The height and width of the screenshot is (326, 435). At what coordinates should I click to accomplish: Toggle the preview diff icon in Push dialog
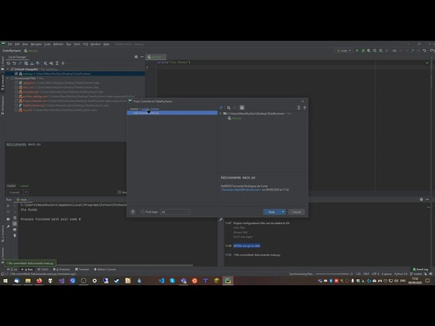tap(242, 107)
